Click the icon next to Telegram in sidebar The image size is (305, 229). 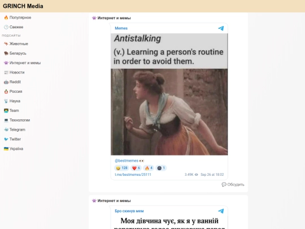(6, 129)
